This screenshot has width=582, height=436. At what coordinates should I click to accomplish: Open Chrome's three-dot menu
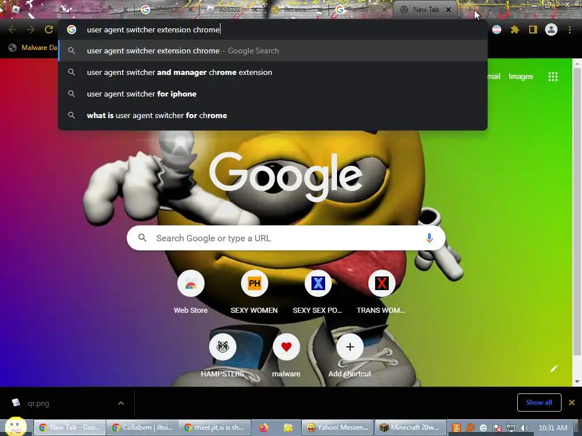tap(569, 30)
